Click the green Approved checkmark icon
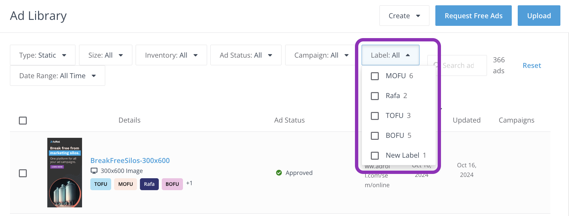Image resolution: width=569 pixels, height=216 pixels. pyautogui.click(x=279, y=173)
